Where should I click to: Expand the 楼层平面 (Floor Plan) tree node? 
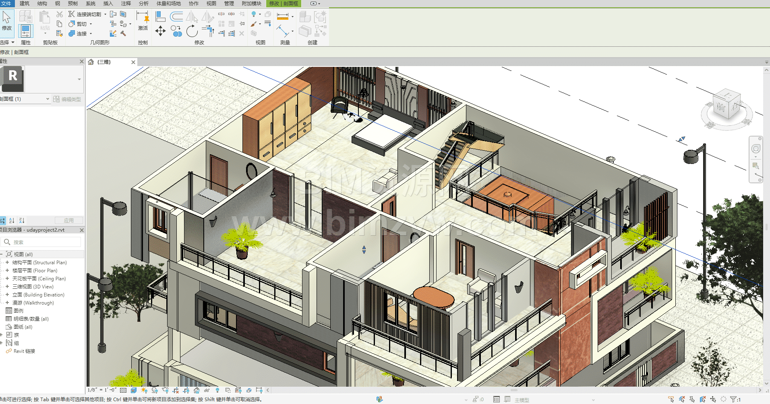coord(7,270)
